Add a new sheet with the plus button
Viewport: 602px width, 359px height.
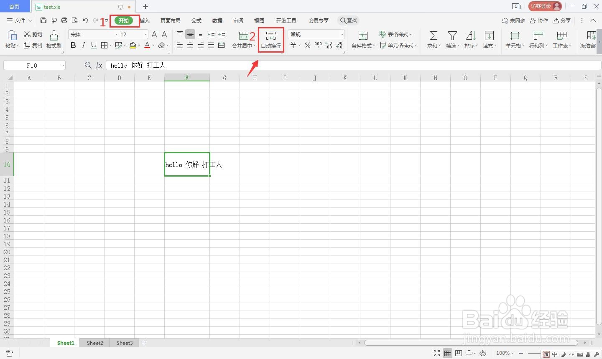coord(144,343)
